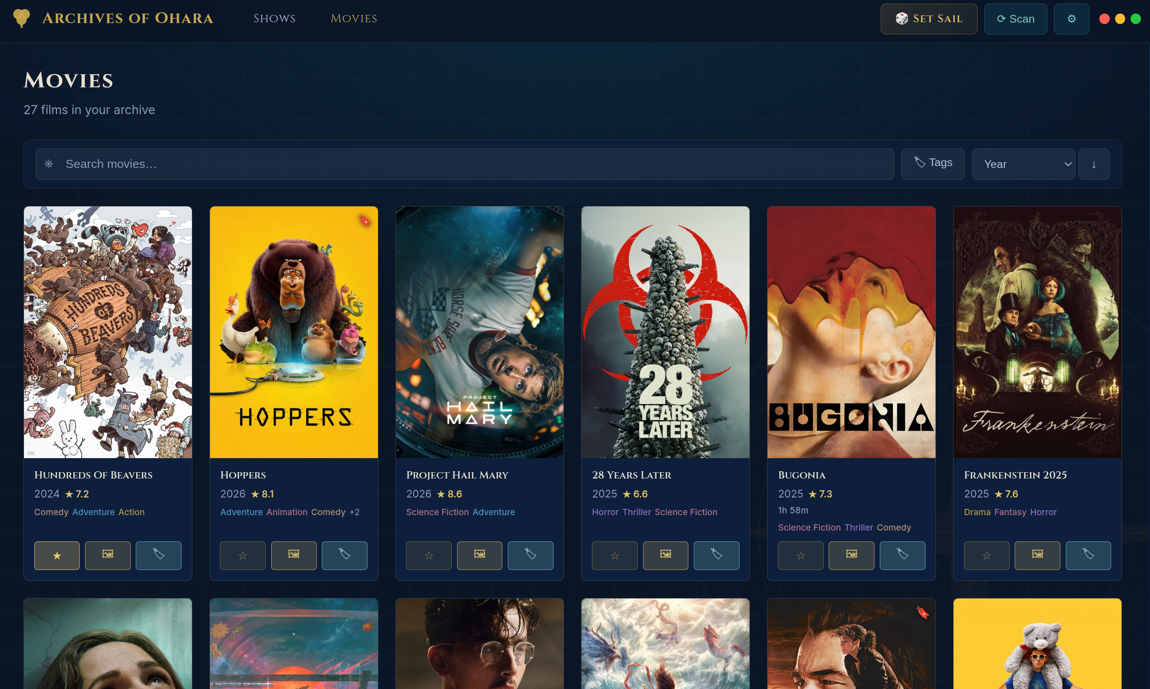1150x689 pixels.
Task: Click Set Sail random pick button
Action: coord(929,19)
